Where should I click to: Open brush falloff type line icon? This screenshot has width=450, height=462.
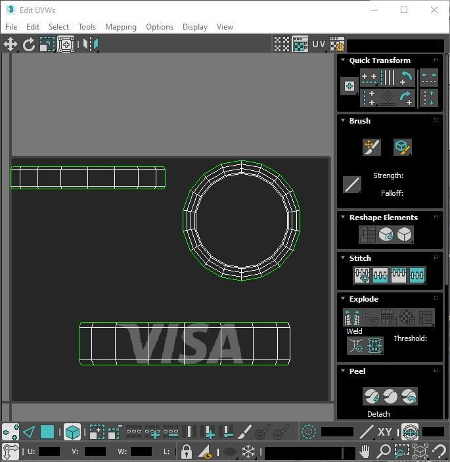[x=352, y=185]
